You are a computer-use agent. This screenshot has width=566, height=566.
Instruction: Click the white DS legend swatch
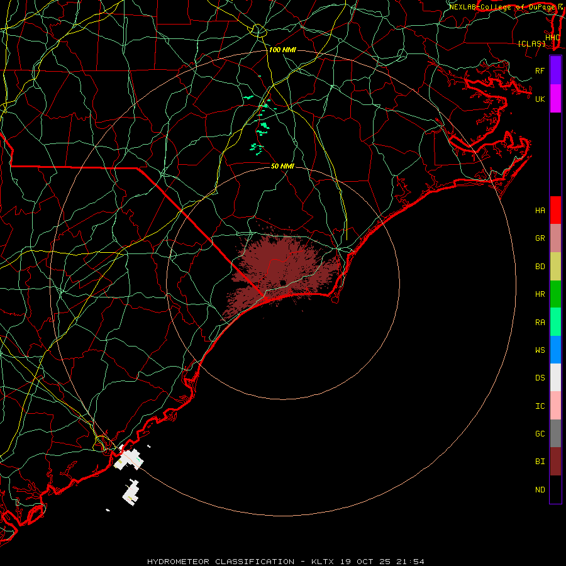555,377
